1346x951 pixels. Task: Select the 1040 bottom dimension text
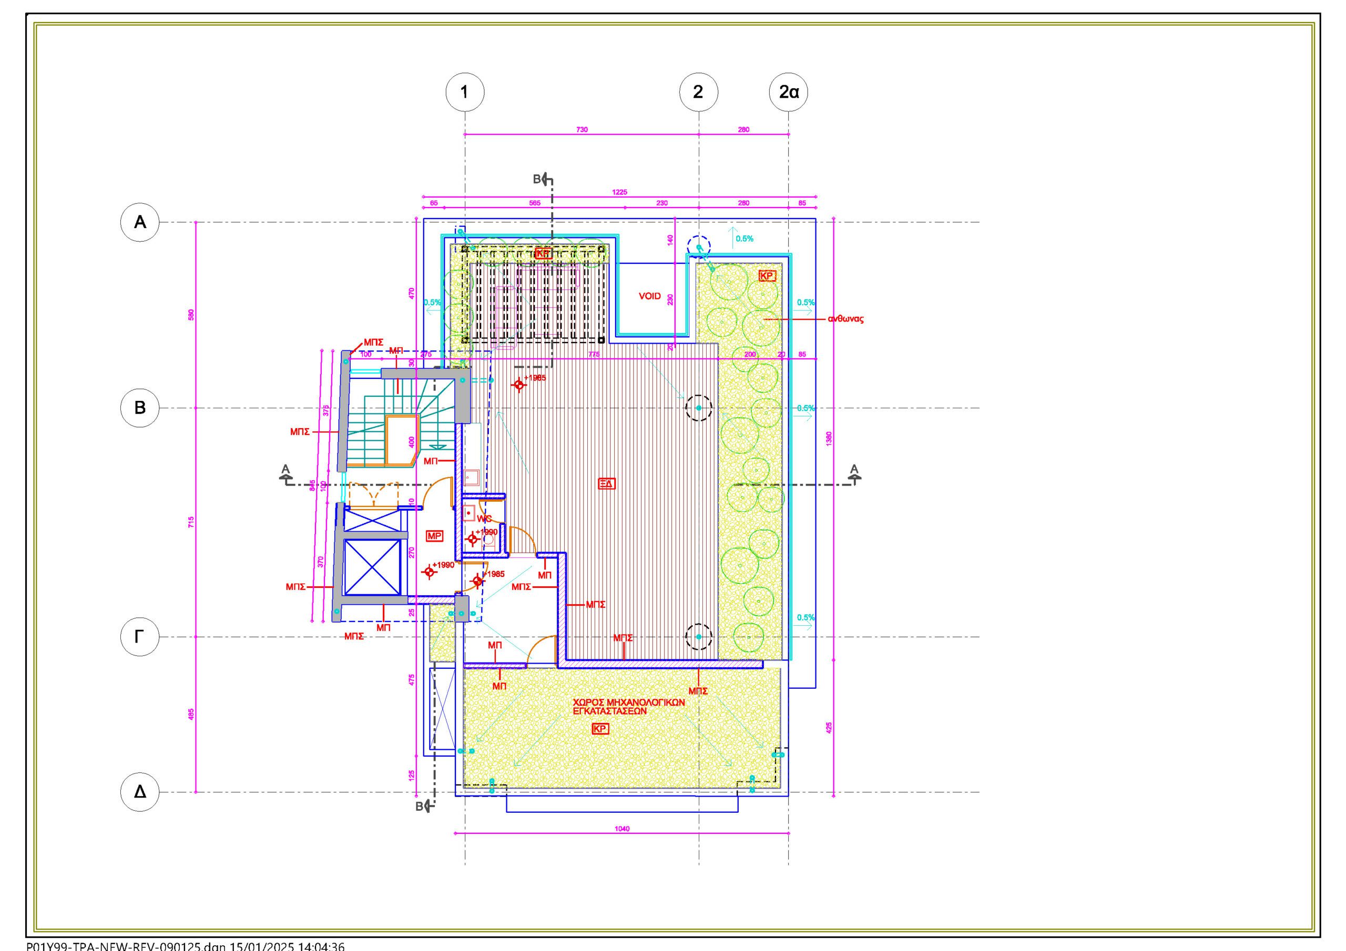622,829
